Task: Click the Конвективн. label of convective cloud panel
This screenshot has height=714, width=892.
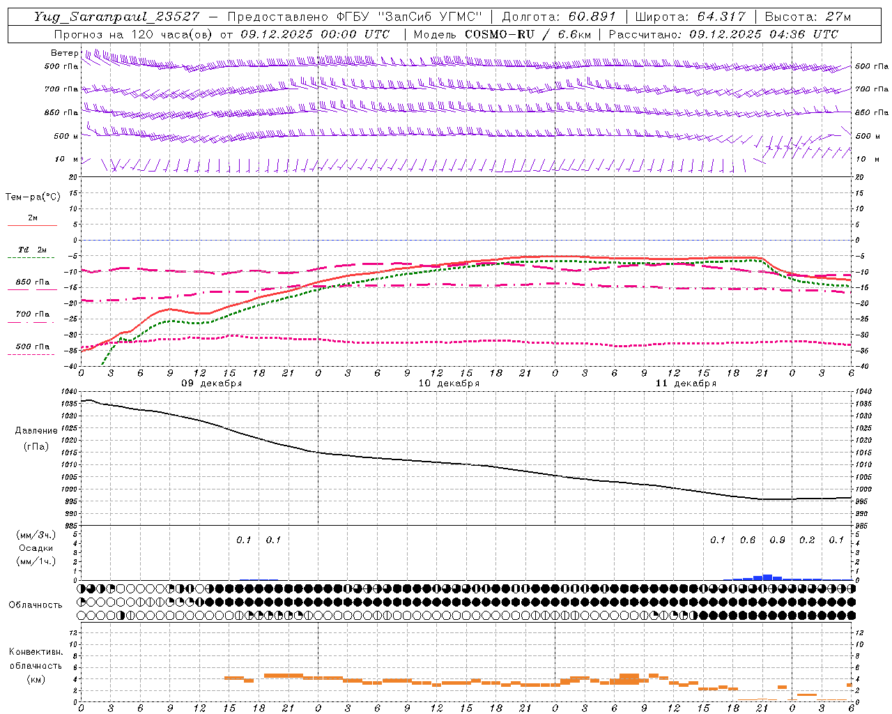Action: coord(36,652)
